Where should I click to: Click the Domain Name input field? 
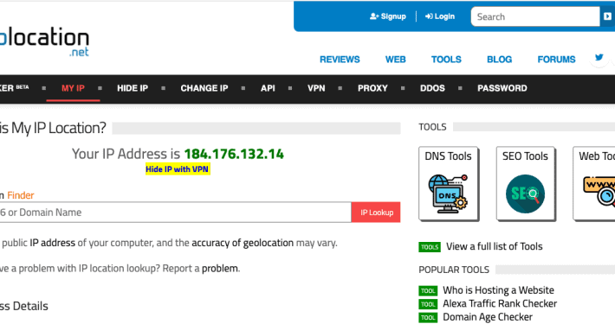175,213
